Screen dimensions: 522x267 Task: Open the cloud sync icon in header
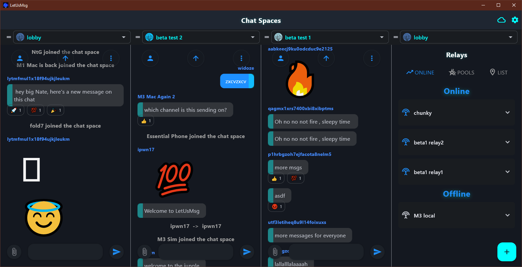(501, 20)
